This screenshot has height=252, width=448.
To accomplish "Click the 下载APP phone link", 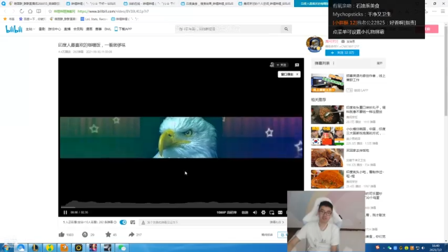I will click(x=123, y=29).
